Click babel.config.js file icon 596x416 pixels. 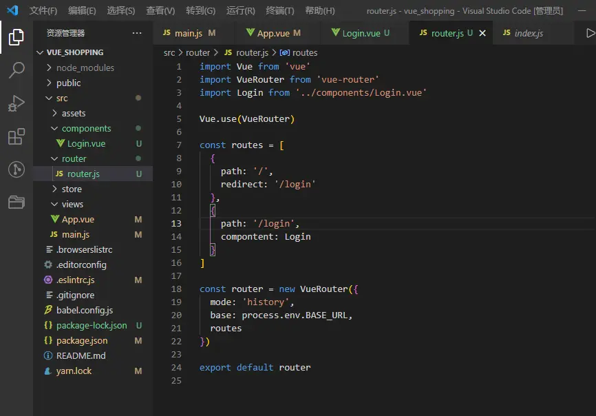pyautogui.click(x=48, y=311)
